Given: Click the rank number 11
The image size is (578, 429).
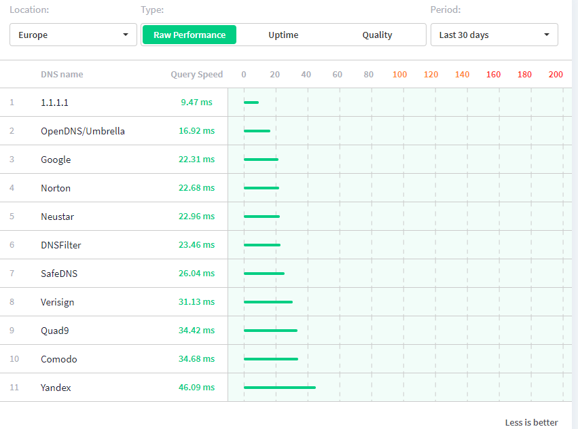Looking at the screenshot, I should point(14,388).
